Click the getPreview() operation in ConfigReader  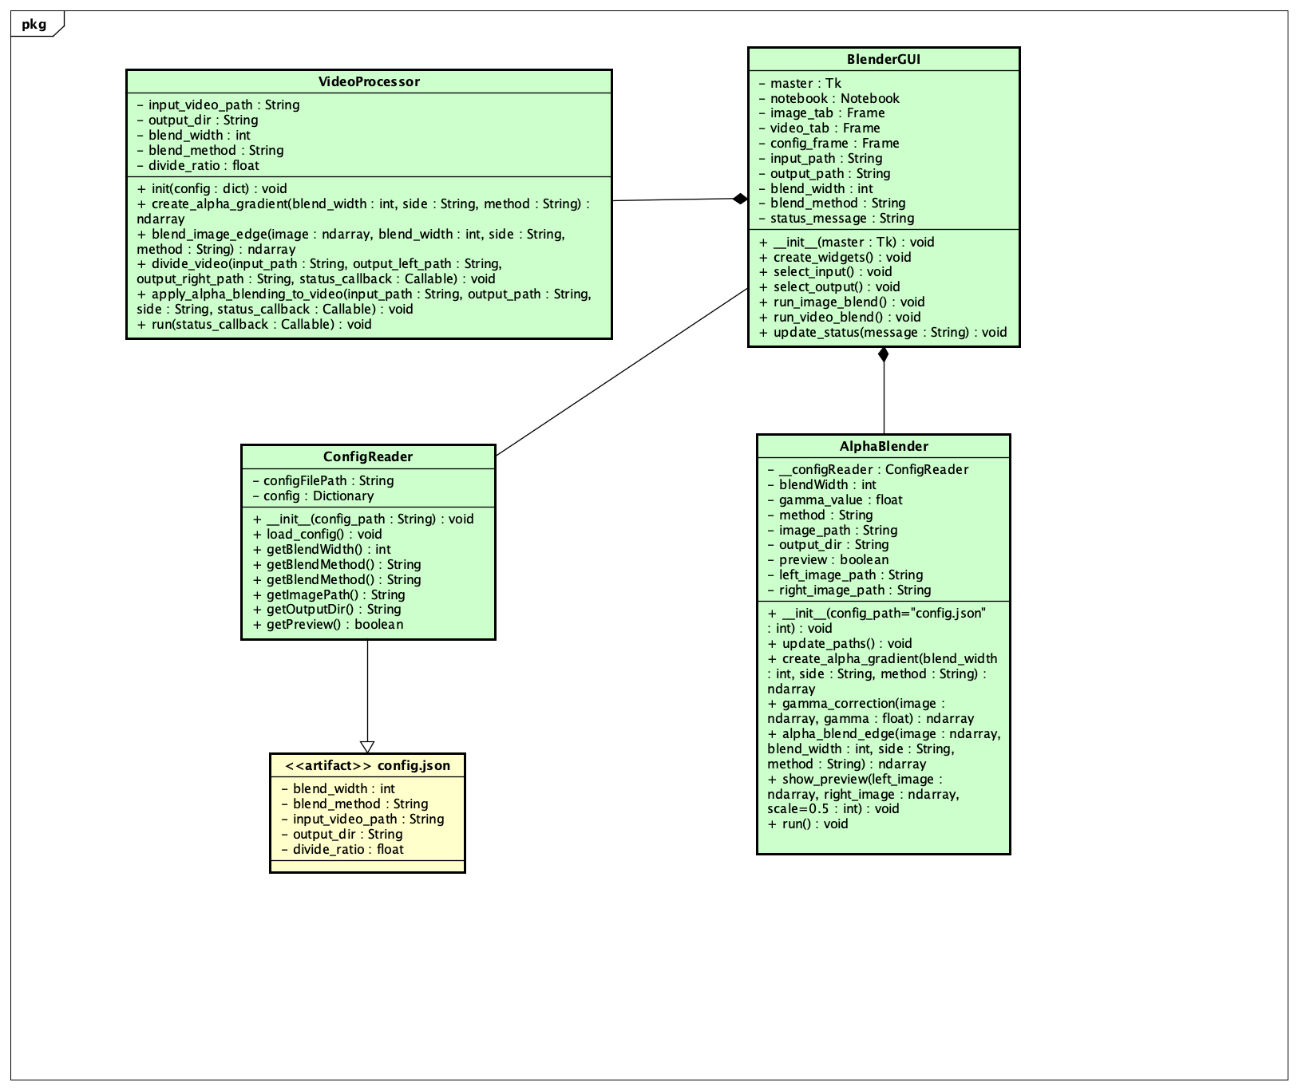pos(334,624)
